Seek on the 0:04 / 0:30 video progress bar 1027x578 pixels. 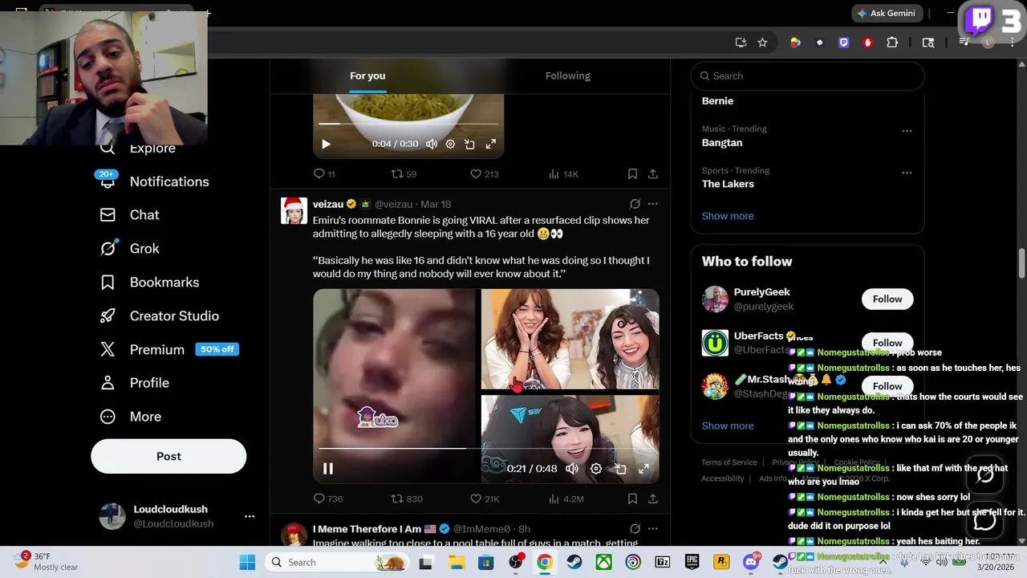click(x=408, y=124)
